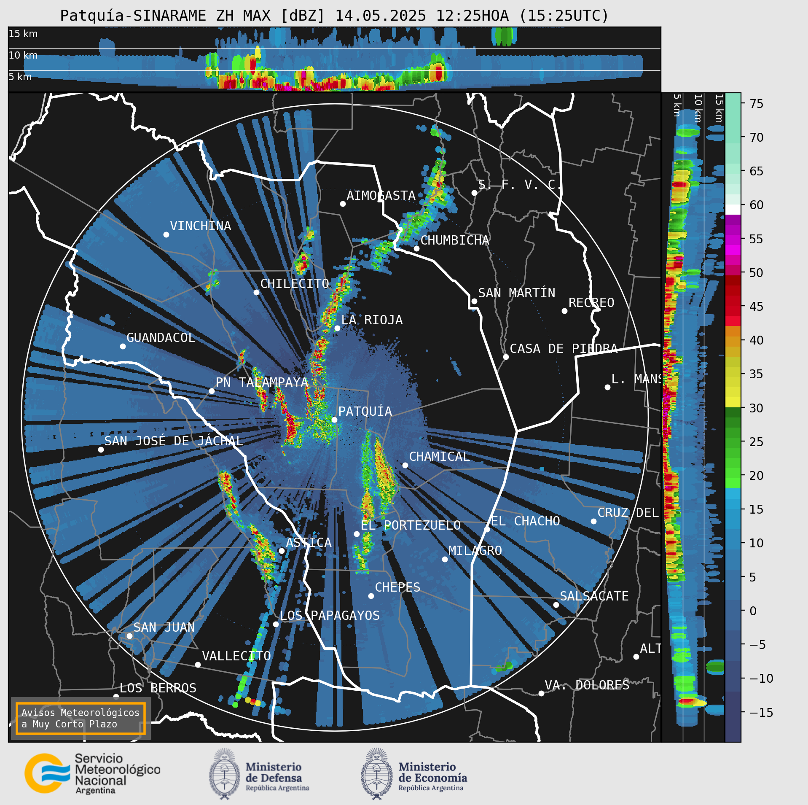Click the S. F. V. C. label
Image resolution: width=808 pixels, height=805 pixels.
520,184
